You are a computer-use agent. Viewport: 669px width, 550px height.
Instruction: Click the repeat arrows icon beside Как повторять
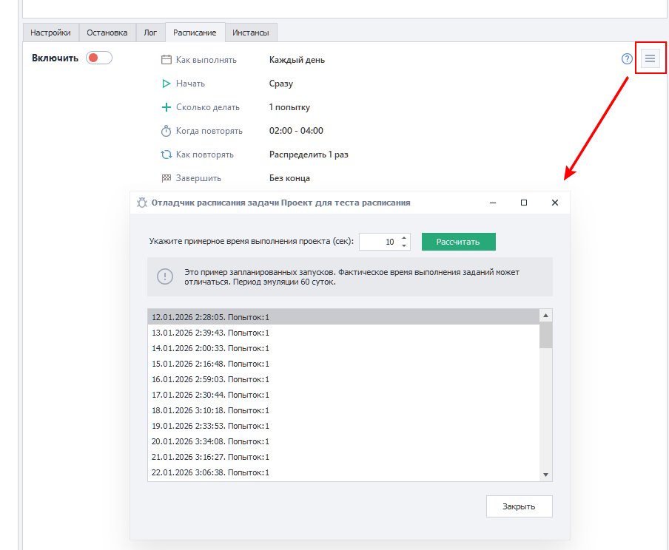click(x=167, y=155)
